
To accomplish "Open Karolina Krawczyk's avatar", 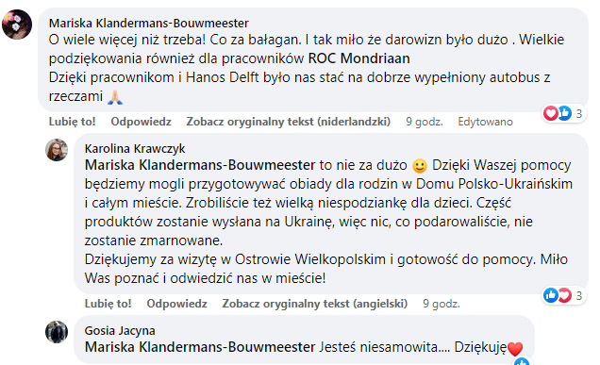I will click(57, 150).
